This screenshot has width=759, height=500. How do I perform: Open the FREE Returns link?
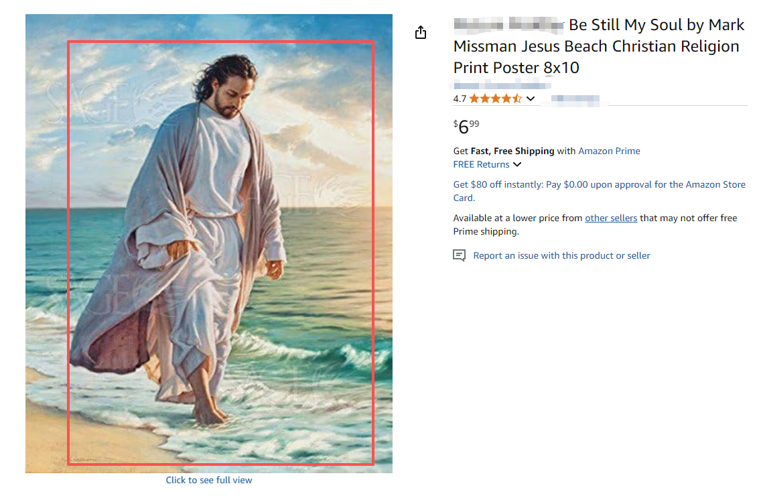pos(481,164)
